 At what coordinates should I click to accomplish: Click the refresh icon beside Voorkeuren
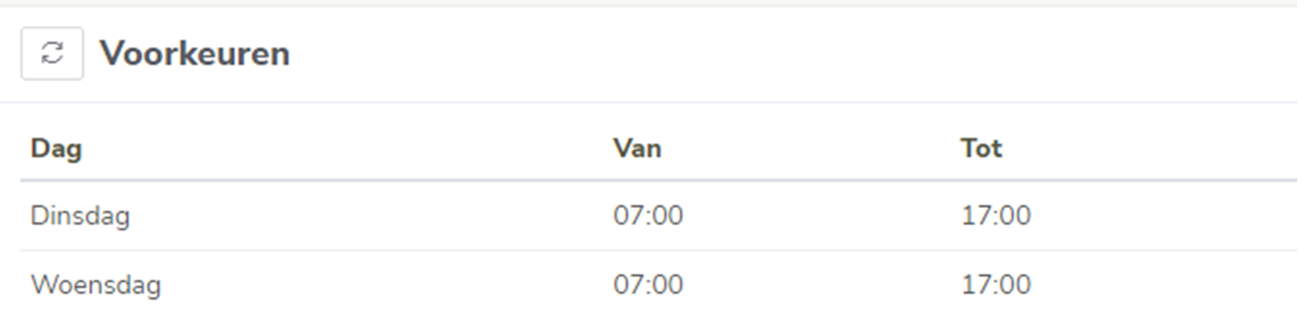52,54
